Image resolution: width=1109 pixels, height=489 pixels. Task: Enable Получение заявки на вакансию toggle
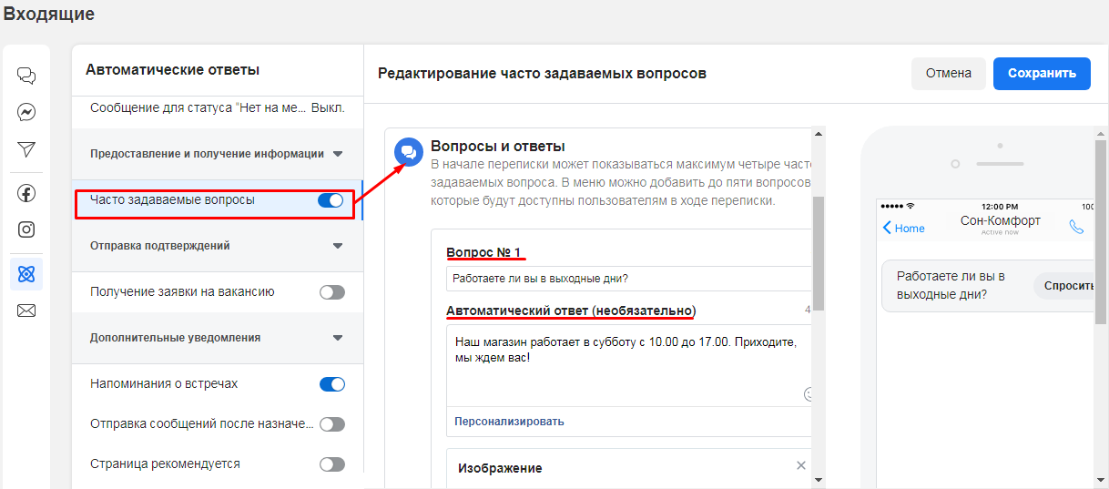click(332, 292)
